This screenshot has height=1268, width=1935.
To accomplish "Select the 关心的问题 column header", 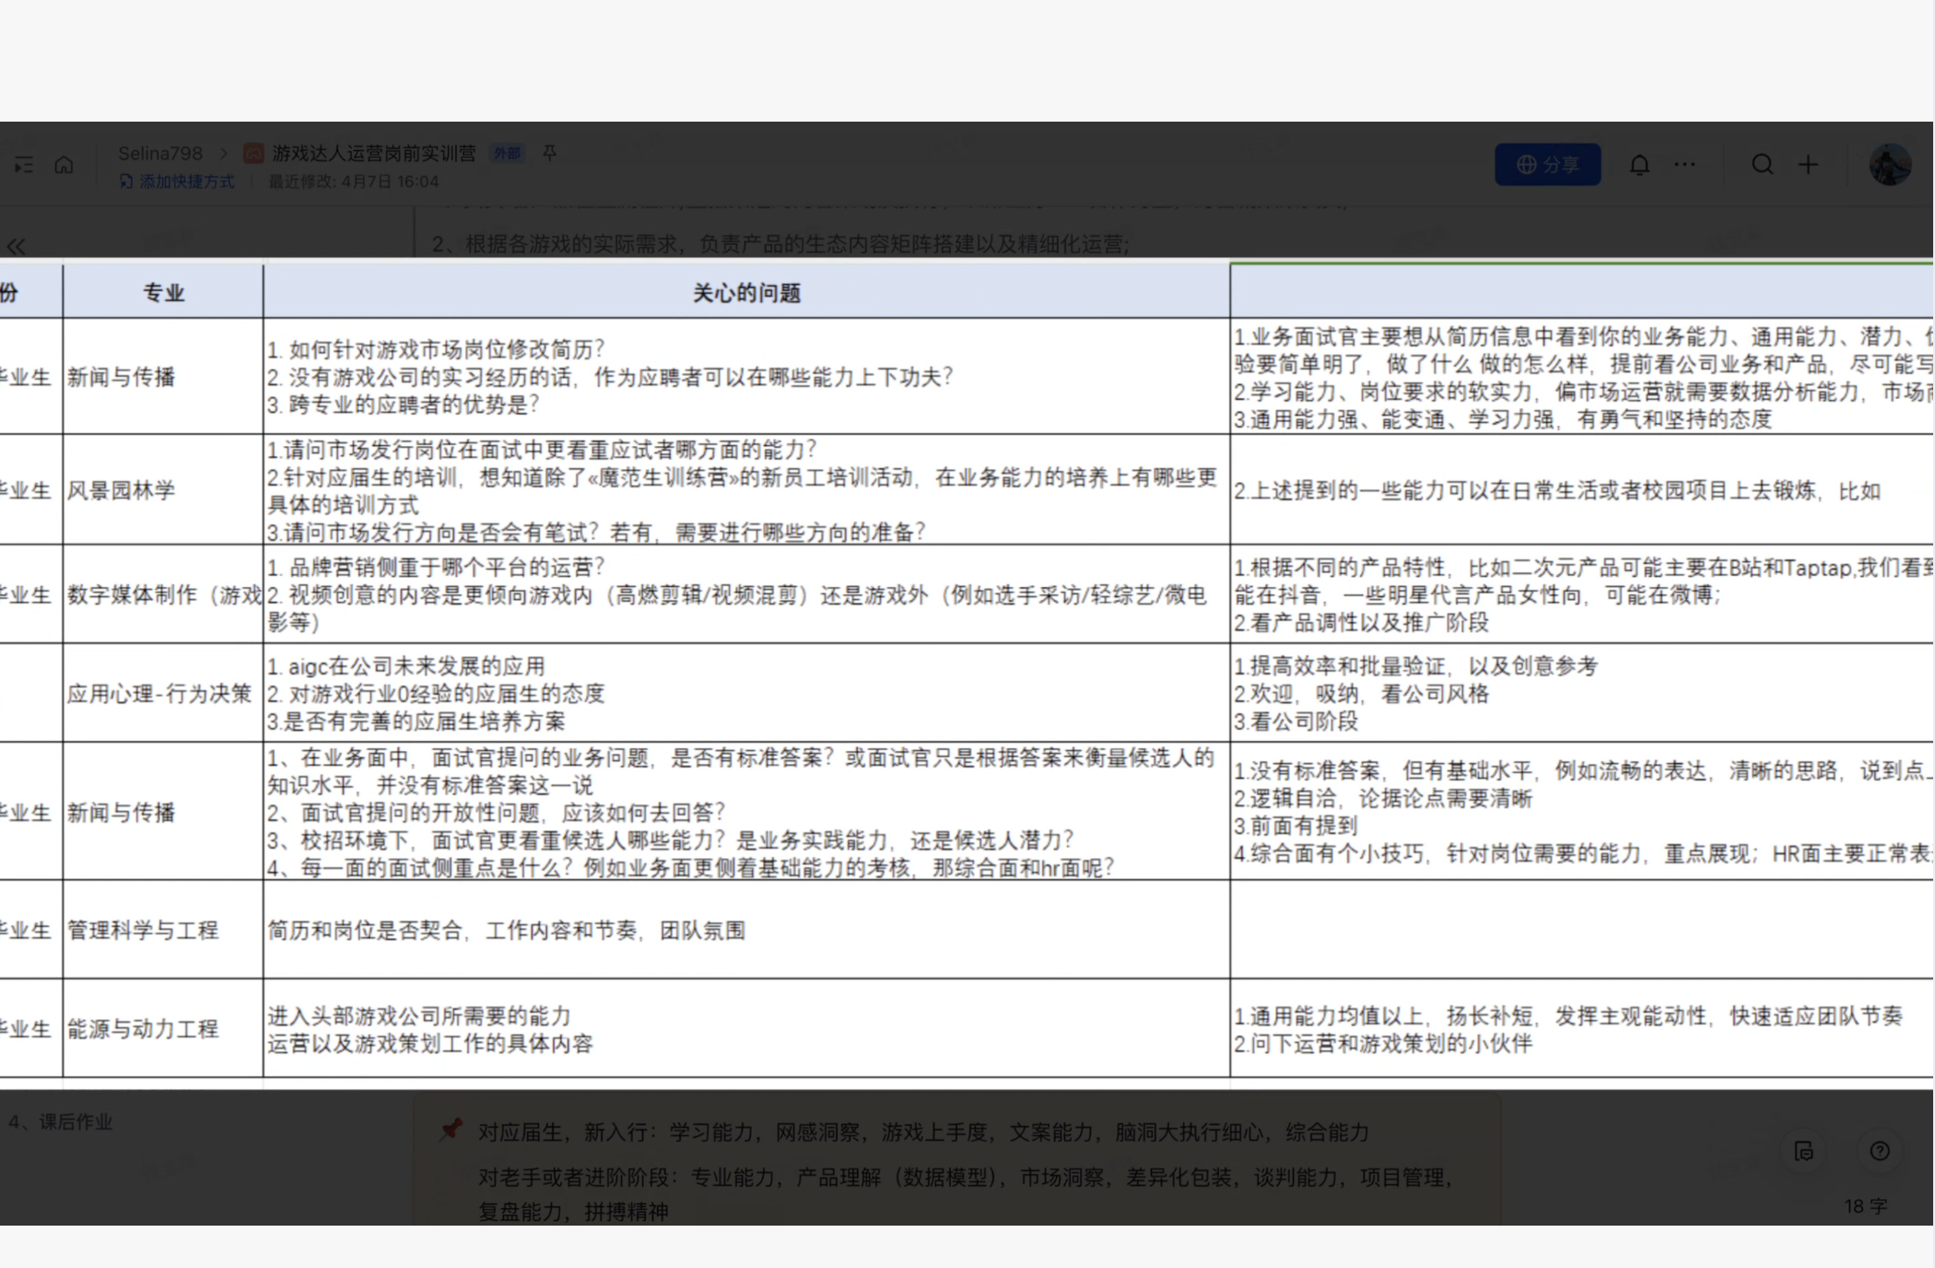I will click(745, 293).
